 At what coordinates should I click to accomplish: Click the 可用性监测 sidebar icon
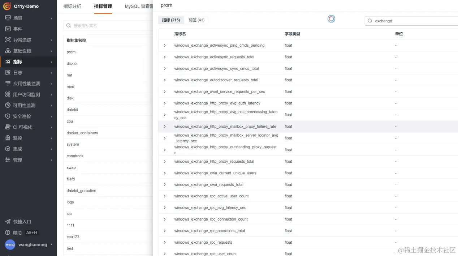tap(8, 105)
